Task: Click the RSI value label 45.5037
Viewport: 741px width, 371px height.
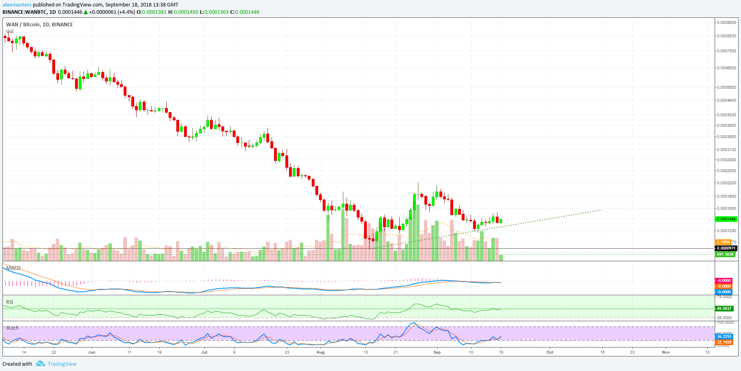Action: point(724,309)
